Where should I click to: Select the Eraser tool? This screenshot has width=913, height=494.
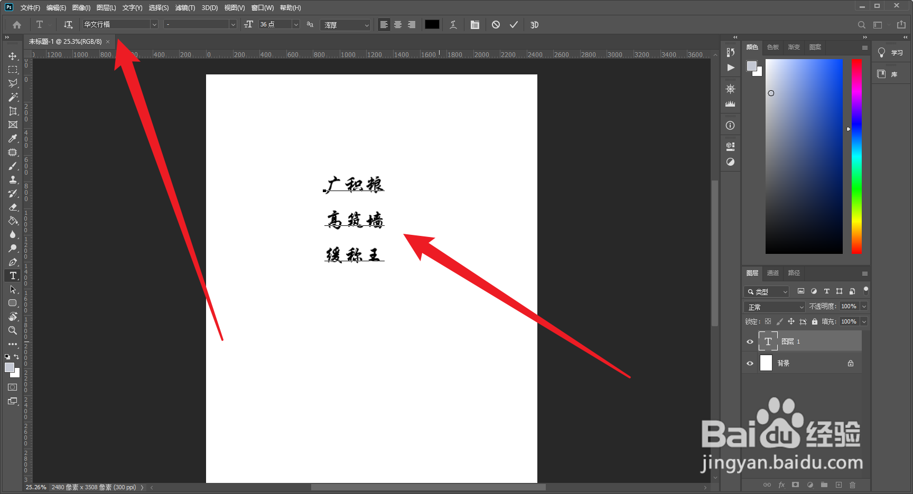(x=13, y=207)
